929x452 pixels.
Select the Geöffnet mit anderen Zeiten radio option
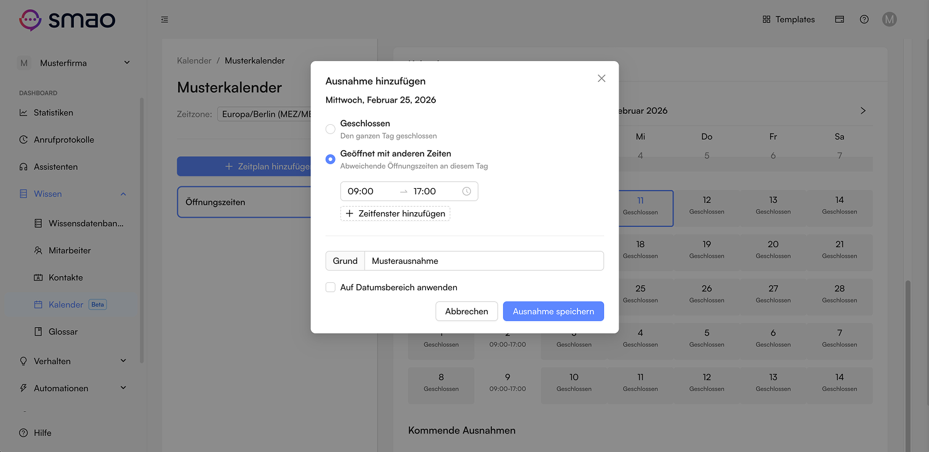pyautogui.click(x=331, y=159)
